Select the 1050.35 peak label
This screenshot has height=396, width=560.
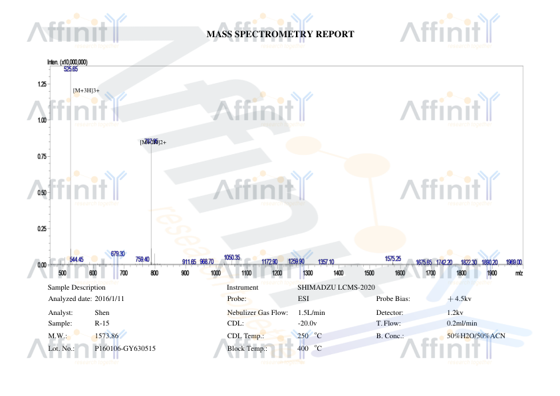(232, 257)
